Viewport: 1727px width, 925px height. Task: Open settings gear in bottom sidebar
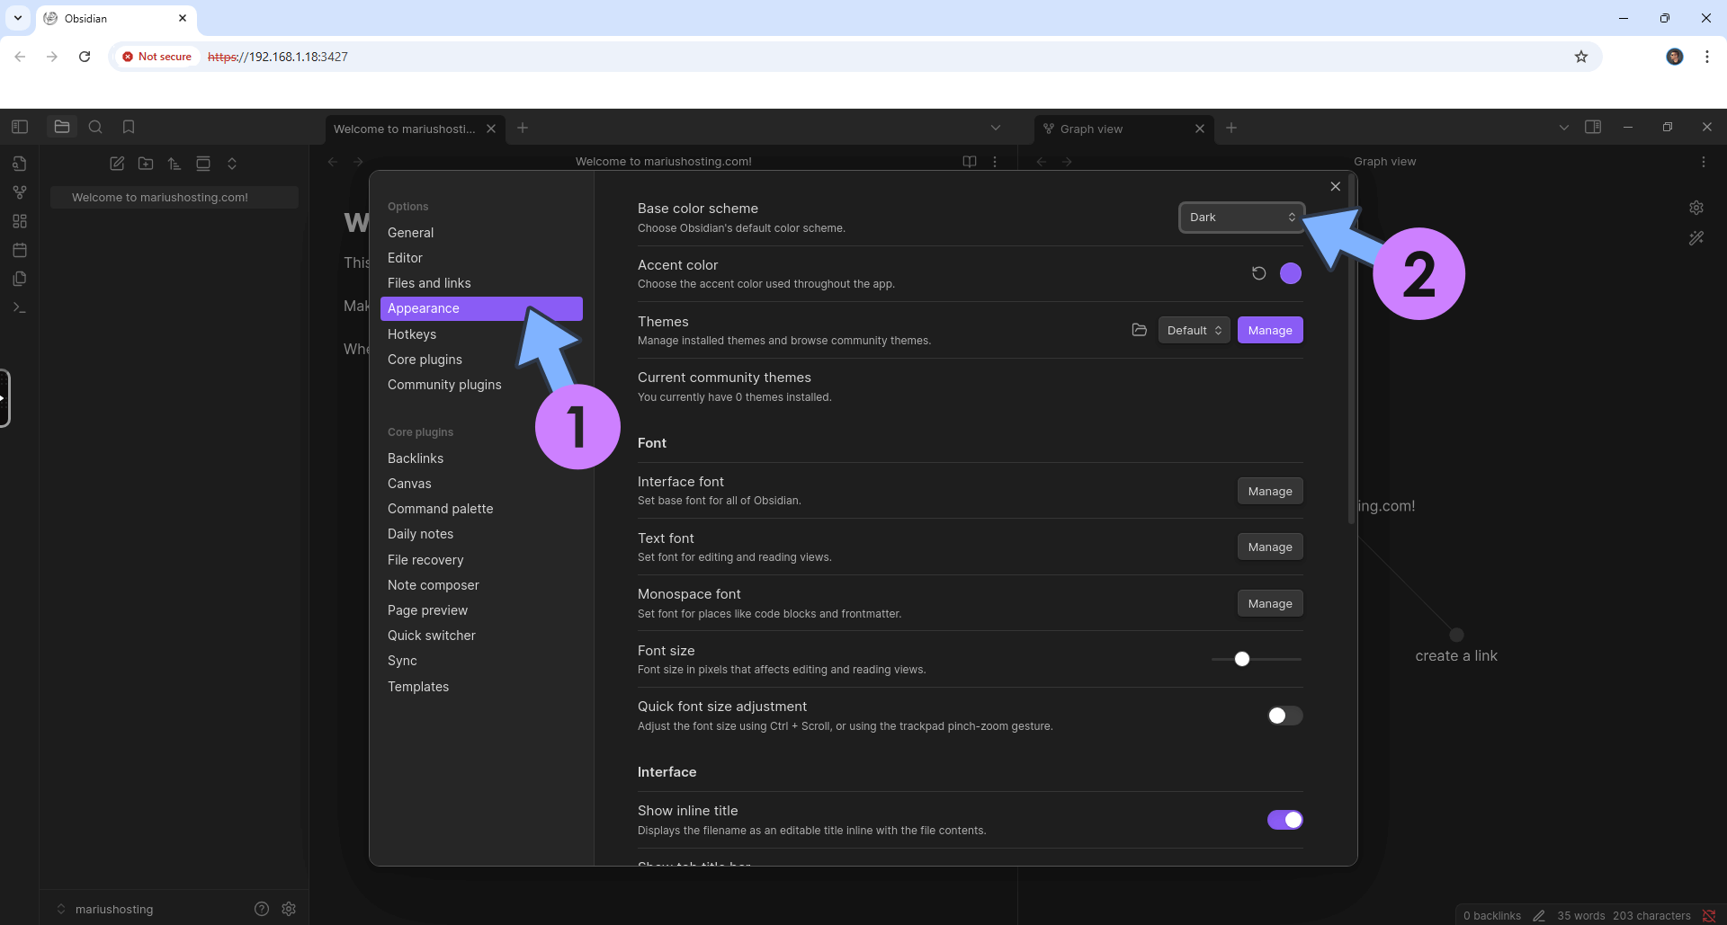[x=289, y=909]
